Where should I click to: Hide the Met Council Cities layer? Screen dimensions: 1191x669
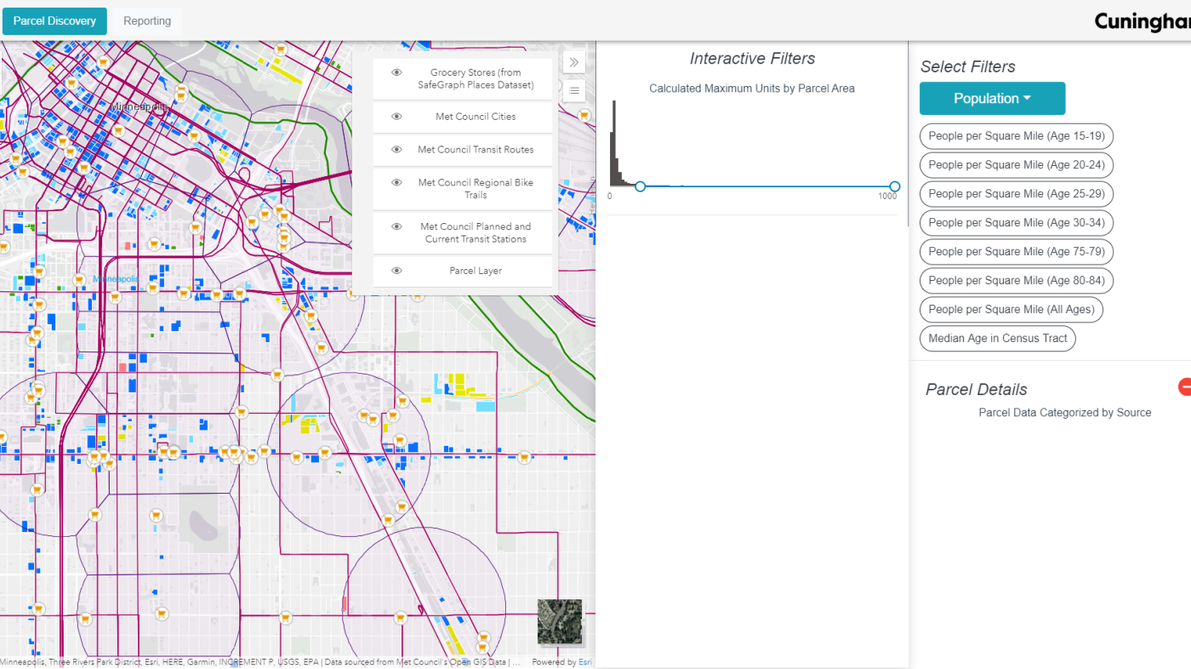396,117
